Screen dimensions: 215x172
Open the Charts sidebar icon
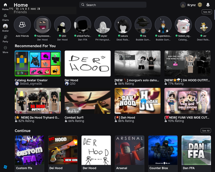click(x=5, y=15)
